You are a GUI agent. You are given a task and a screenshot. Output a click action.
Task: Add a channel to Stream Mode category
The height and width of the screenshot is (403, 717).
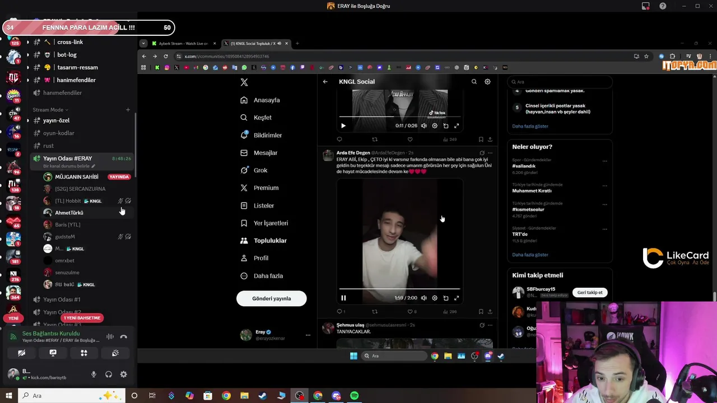[x=128, y=110]
